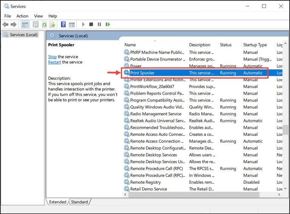Image resolution: width=290 pixels, height=214 pixels.
Task: Select Remote Access Connection service name
Action: pyautogui.click(x=157, y=141)
